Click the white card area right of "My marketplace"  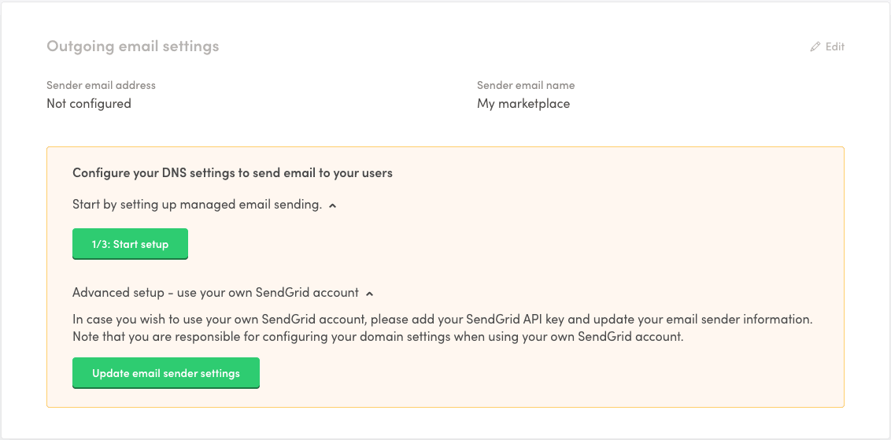click(x=708, y=104)
